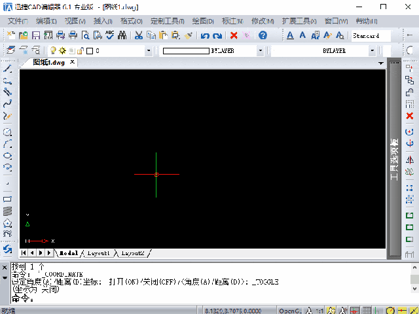The height and width of the screenshot is (314, 419).
Task: Select the Polygon drawing tool
Action: 7,223
